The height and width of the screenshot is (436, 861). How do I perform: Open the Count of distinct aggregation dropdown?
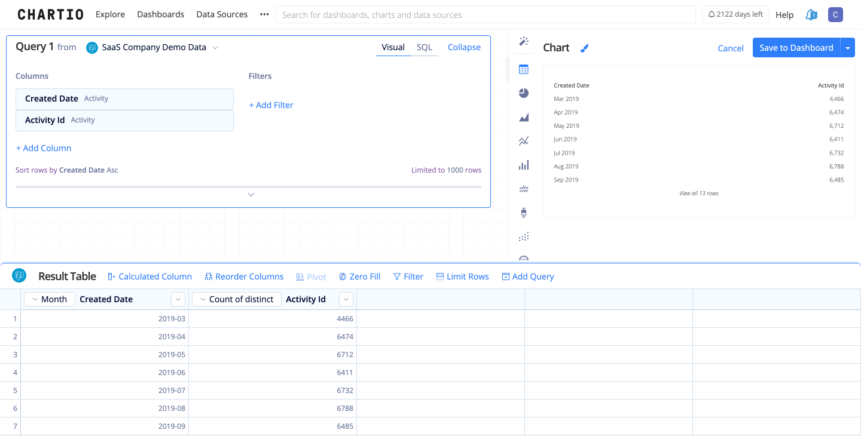(x=237, y=299)
